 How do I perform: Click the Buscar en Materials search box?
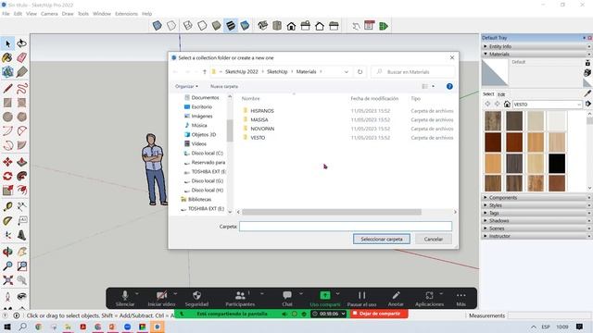point(413,72)
